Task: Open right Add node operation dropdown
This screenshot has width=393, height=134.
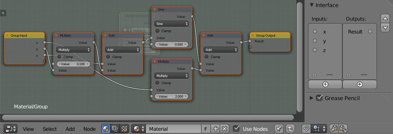Action: coord(221,50)
